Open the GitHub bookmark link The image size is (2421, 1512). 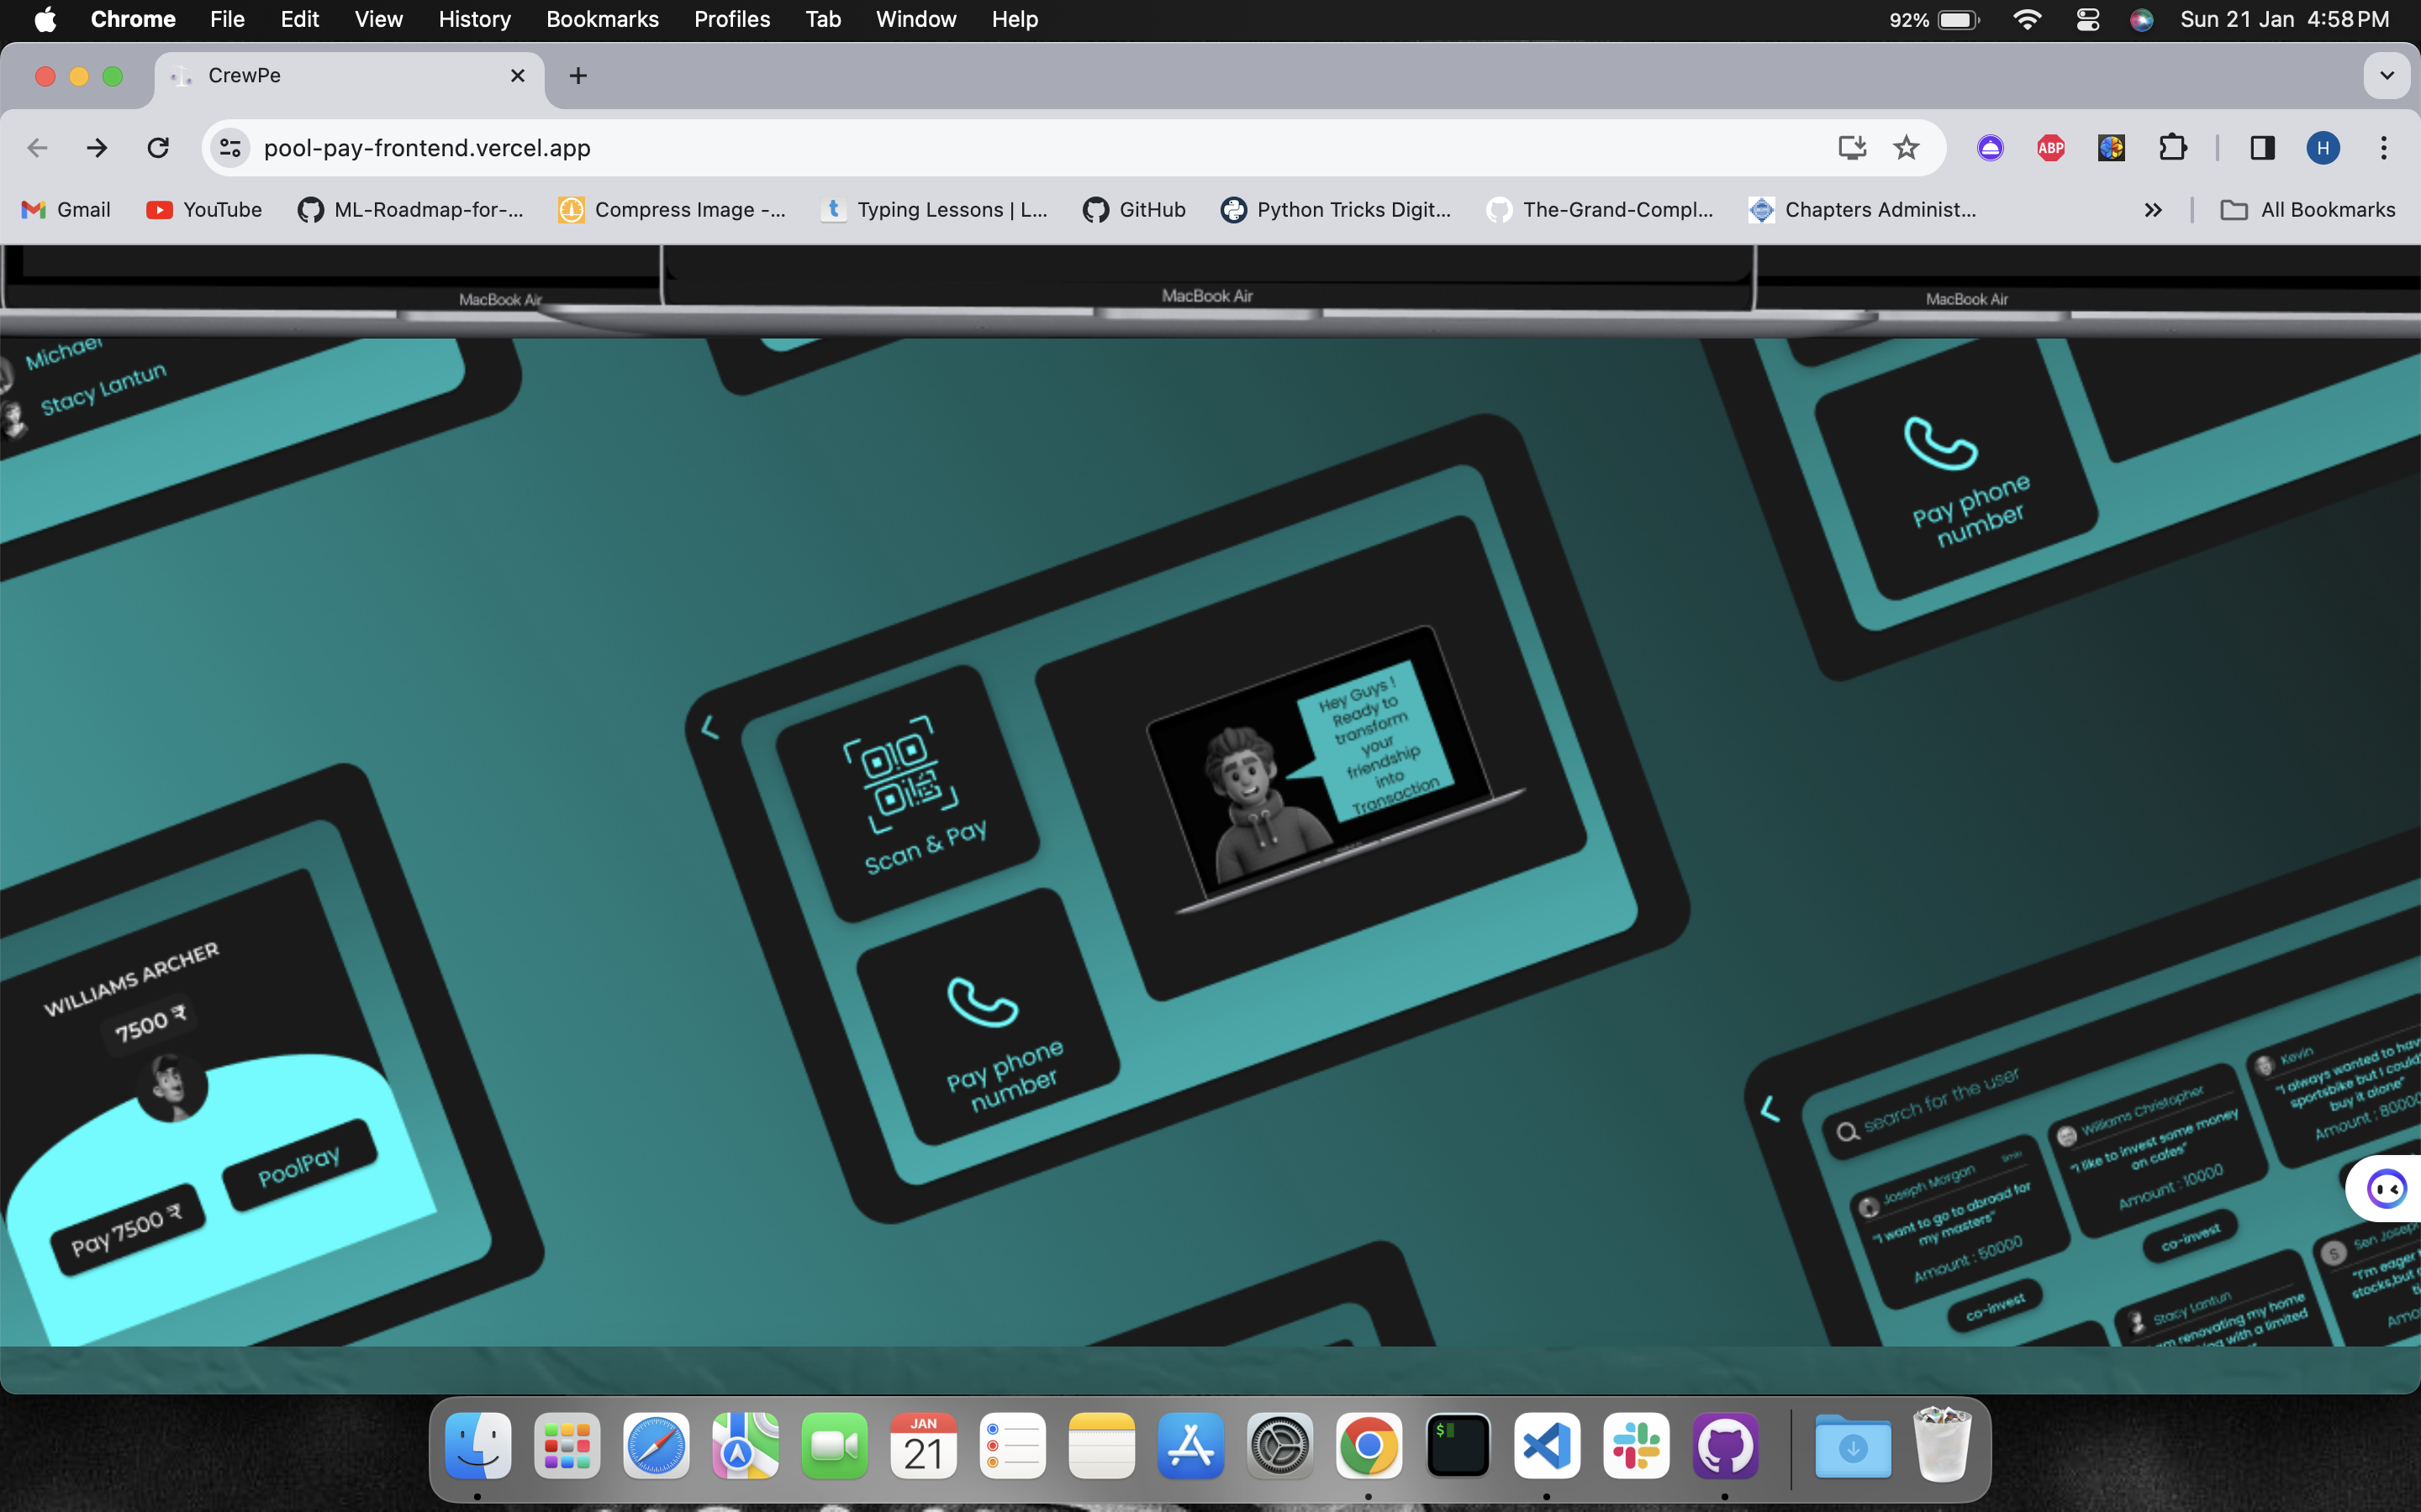1135,210
